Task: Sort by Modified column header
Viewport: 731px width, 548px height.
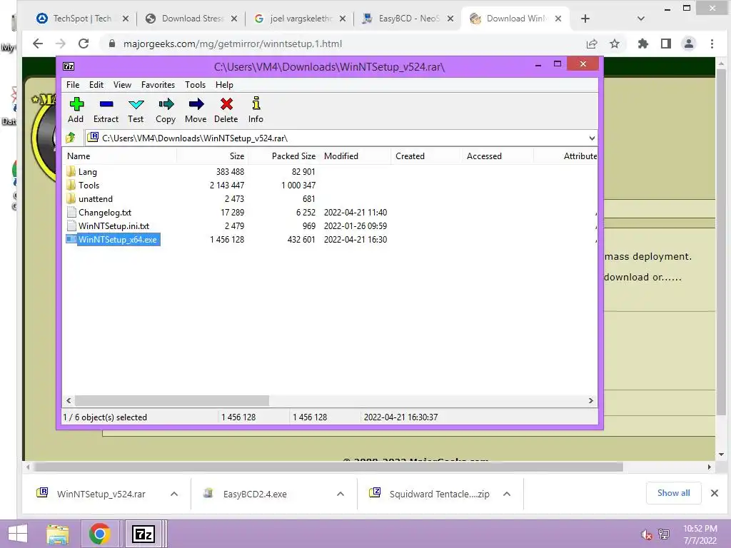Action: click(356, 156)
